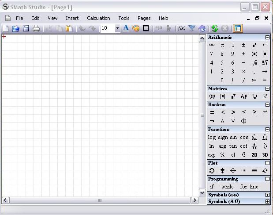Insert the exp function
Screen dimensions: 273x215
click(x=212, y=155)
